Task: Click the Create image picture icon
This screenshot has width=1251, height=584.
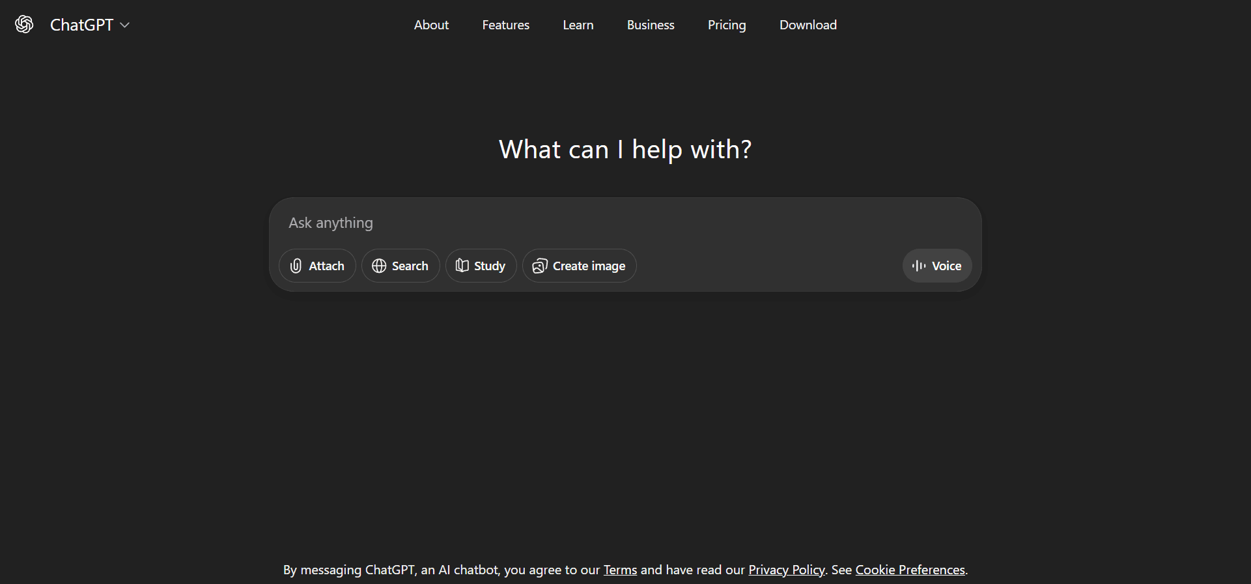Action: pos(539,266)
